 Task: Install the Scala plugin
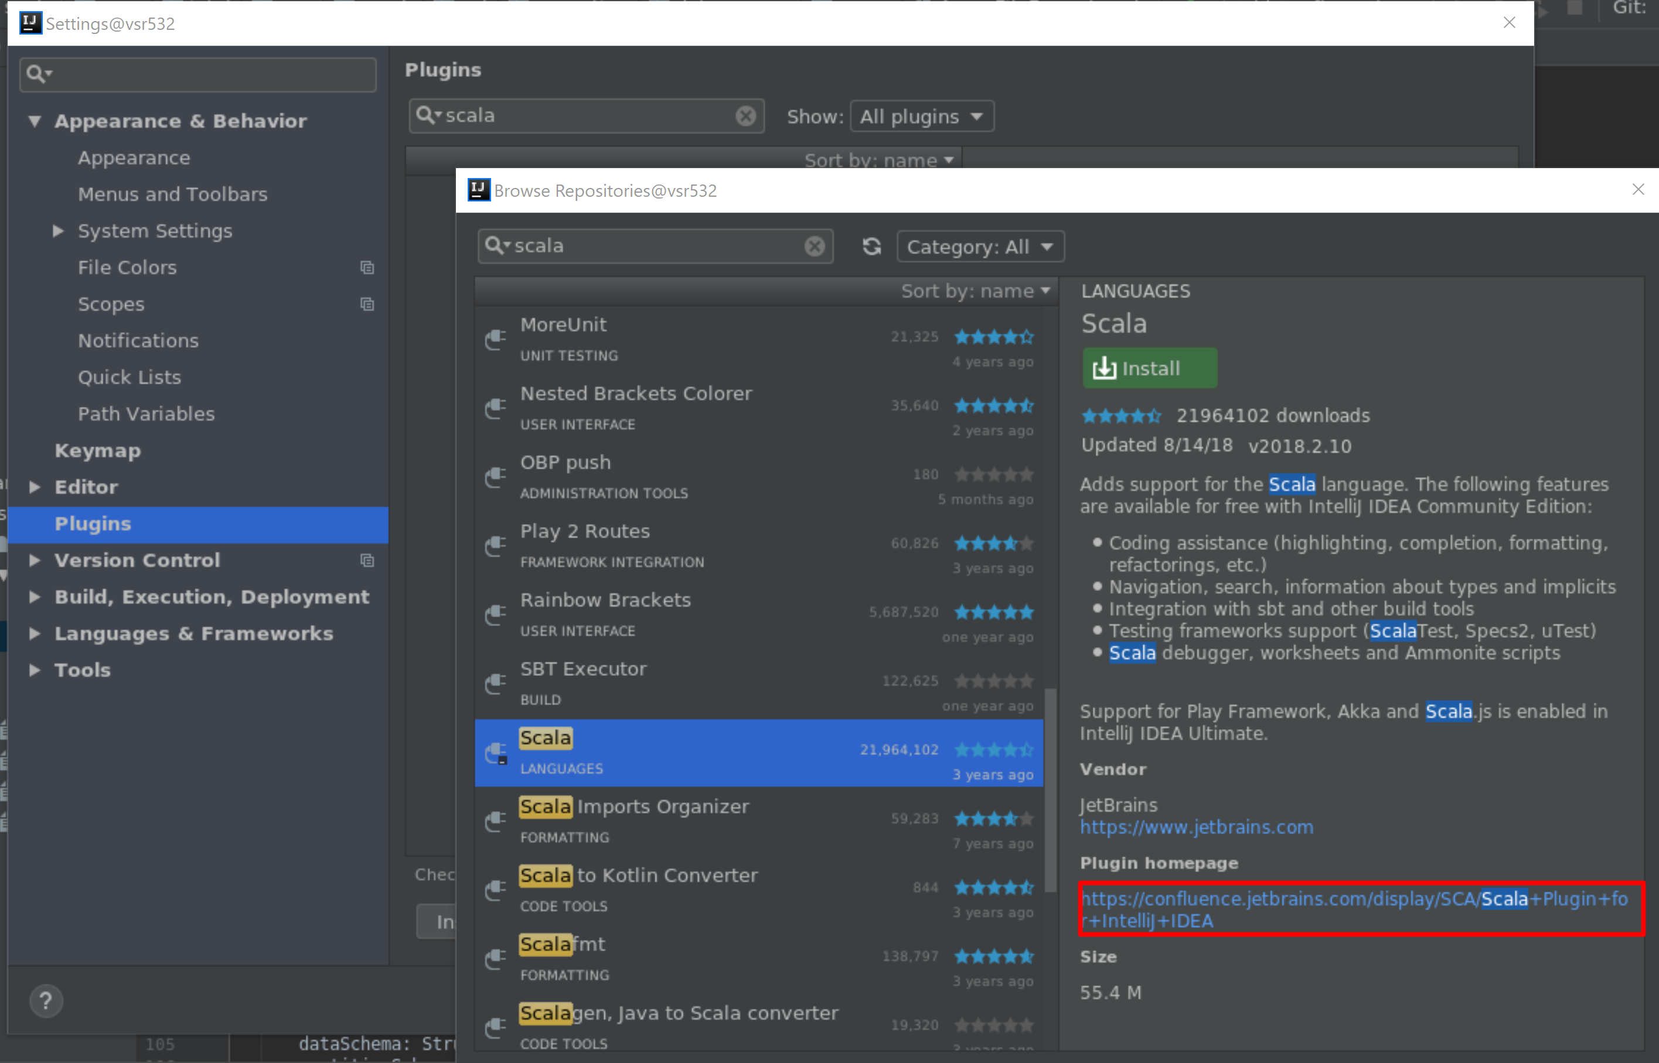point(1149,368)
